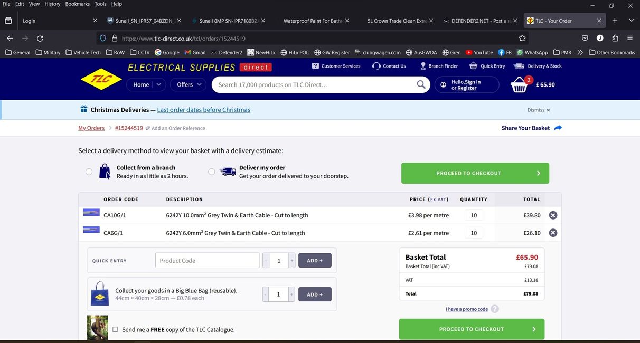
Task: Open the YouTube bookmark
Action: (x=479, y=52)
